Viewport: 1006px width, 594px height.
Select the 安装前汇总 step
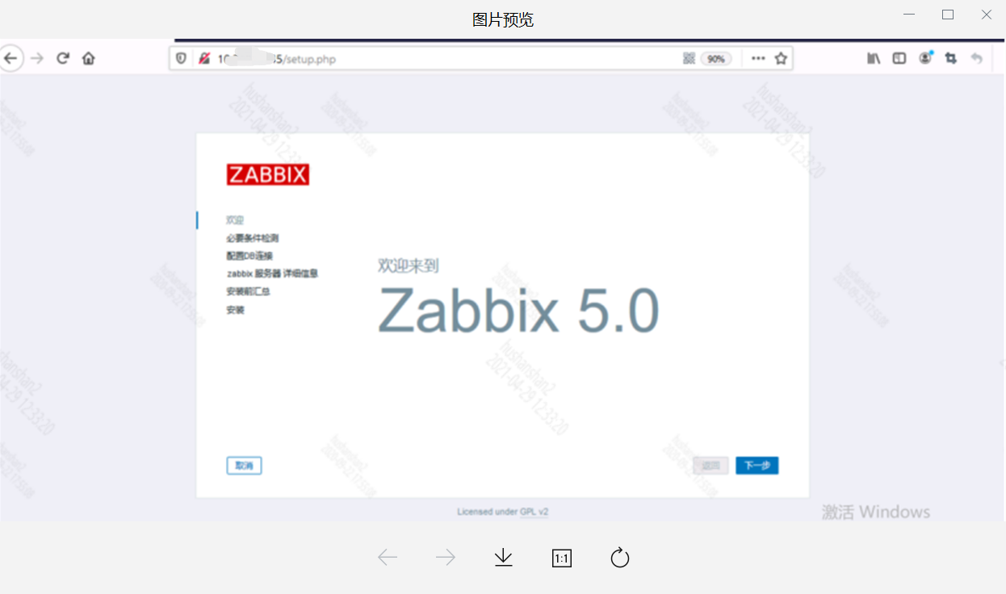(248, 291)
